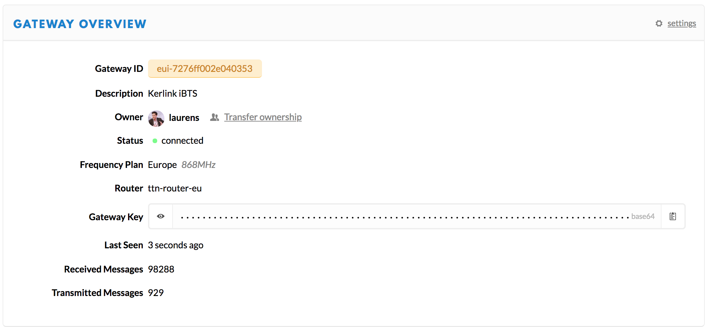Click the Gateway Overview heading

tap(80, 24)
